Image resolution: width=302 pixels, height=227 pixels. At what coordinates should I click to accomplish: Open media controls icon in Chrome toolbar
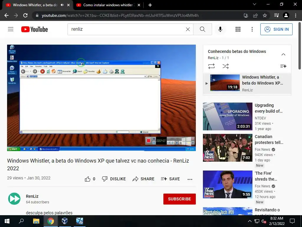(x=276, y=15)
